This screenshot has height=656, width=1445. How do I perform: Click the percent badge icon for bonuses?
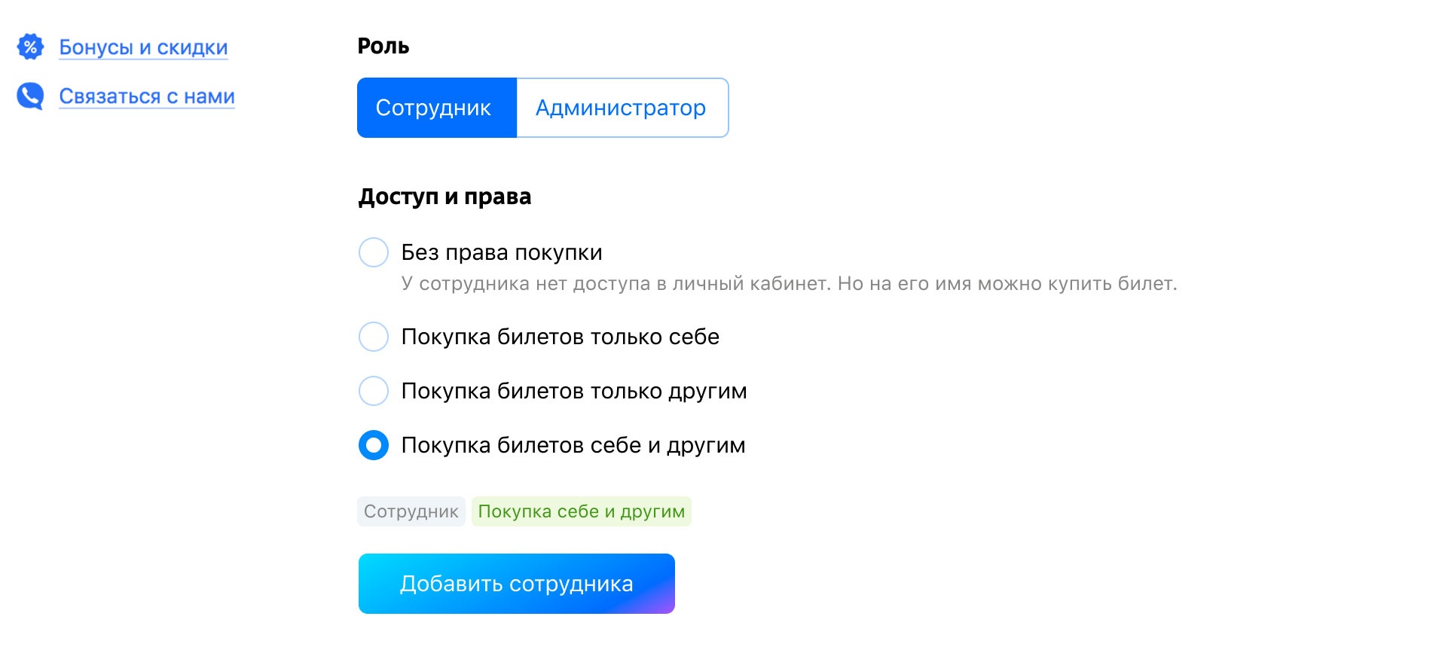[30, 47]
